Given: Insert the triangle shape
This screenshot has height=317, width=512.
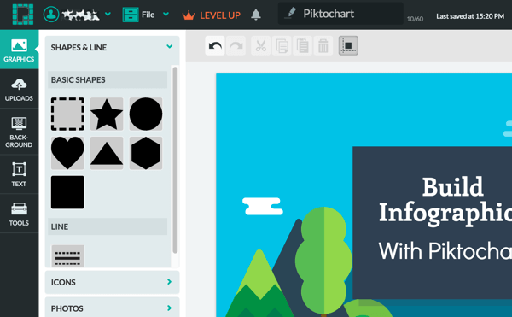Looking at the screenshot, I should (107, 153).
